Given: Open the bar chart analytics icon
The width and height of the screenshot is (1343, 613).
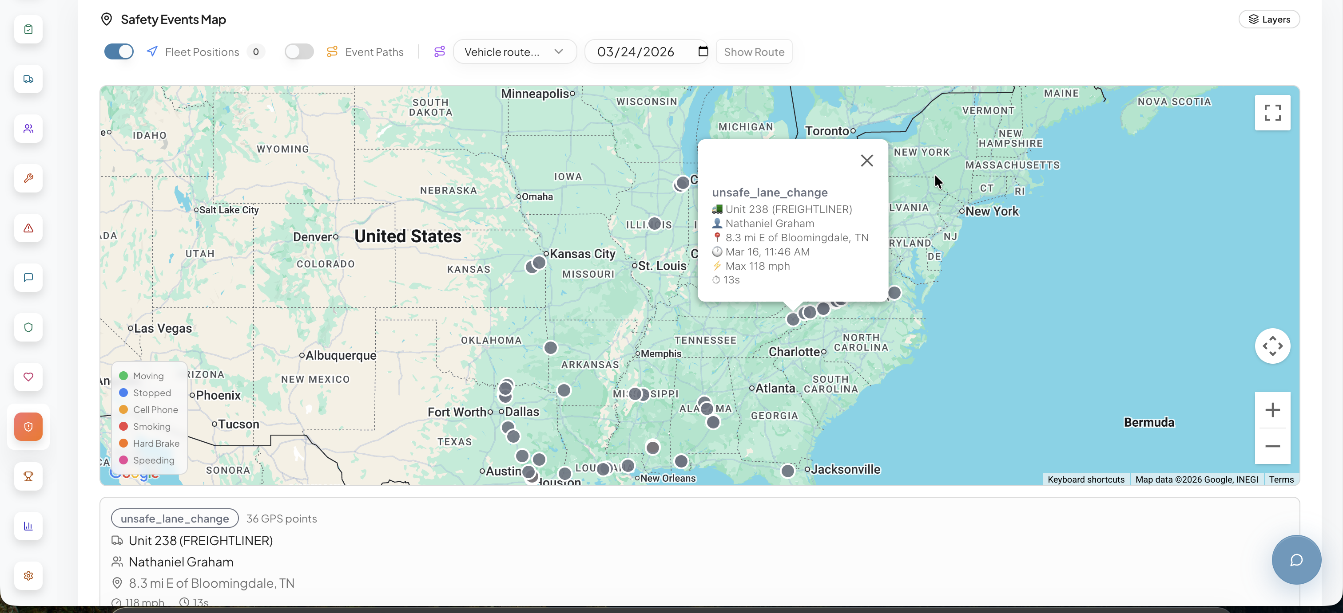Looking at the screenshot, I should coord(28,526).
